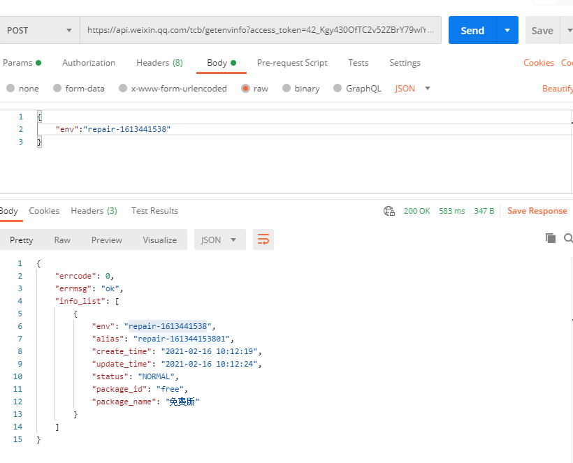The width and height of the screenshot is (573, 463).
Task: Click the 583 ms response time
Action: coord(452,211)
